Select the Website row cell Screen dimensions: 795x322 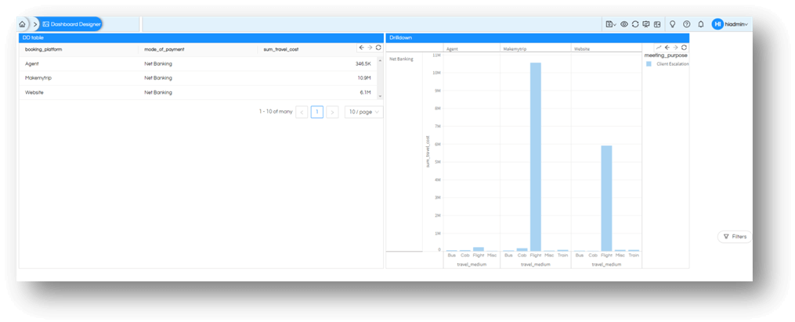[34, 92]
